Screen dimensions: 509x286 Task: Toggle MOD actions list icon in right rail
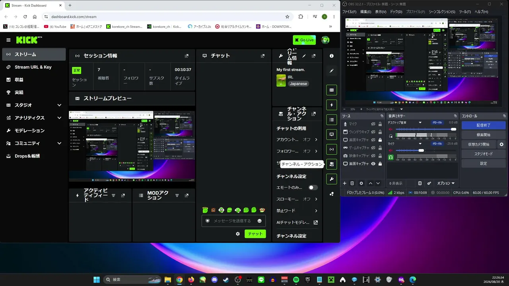(332, 120)
